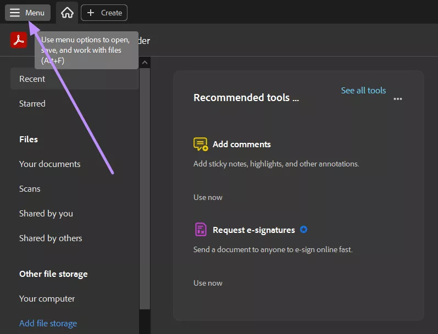Click the Request e-signatures icon
The height and width of the screenshot is (334, 438).
[201, 230]
